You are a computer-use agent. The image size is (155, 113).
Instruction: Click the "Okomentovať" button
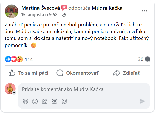pos(77,73)
